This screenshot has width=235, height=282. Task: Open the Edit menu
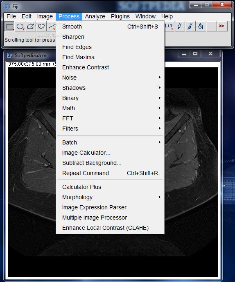click(27, 16)
